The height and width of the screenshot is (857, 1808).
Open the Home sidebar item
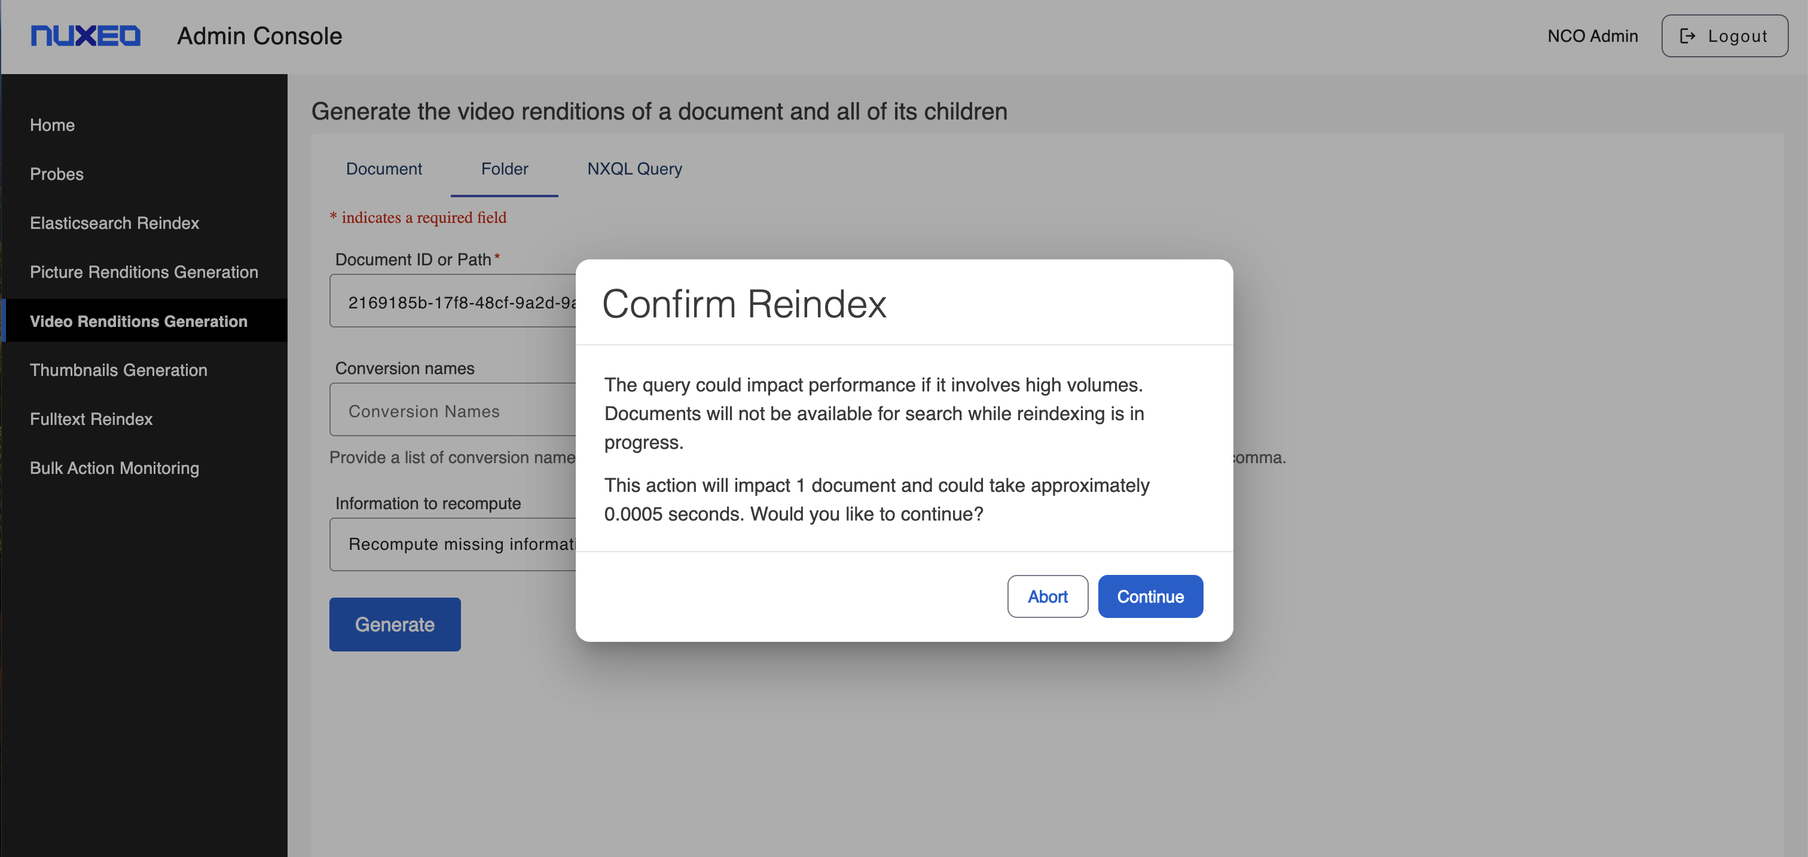point(52,125)
